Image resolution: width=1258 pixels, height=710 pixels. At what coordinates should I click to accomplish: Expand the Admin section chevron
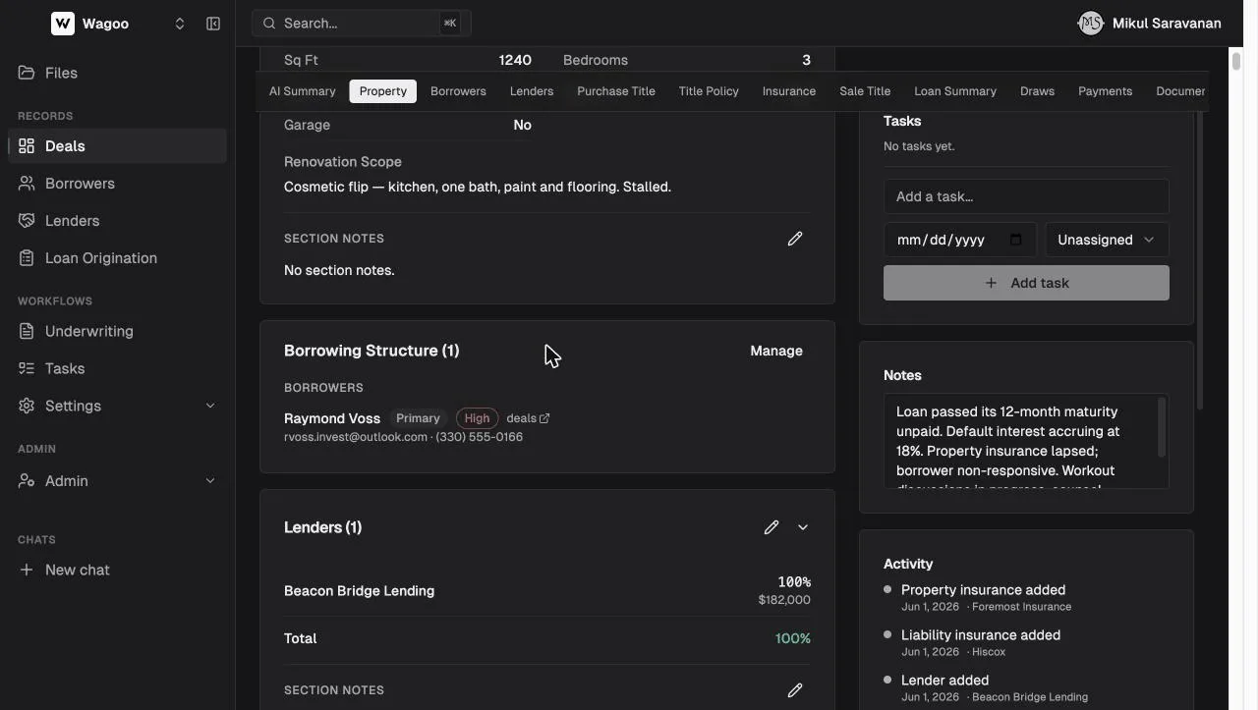coord(209,480)
